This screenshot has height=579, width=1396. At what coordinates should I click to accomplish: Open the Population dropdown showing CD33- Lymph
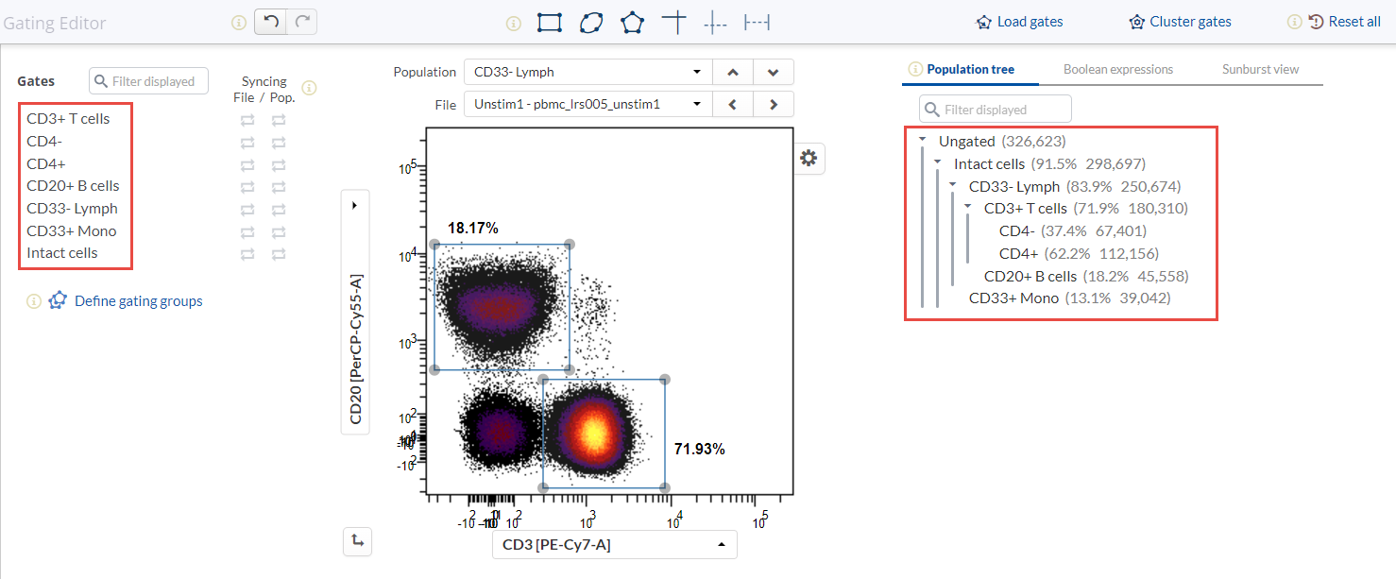coord(587,72)
